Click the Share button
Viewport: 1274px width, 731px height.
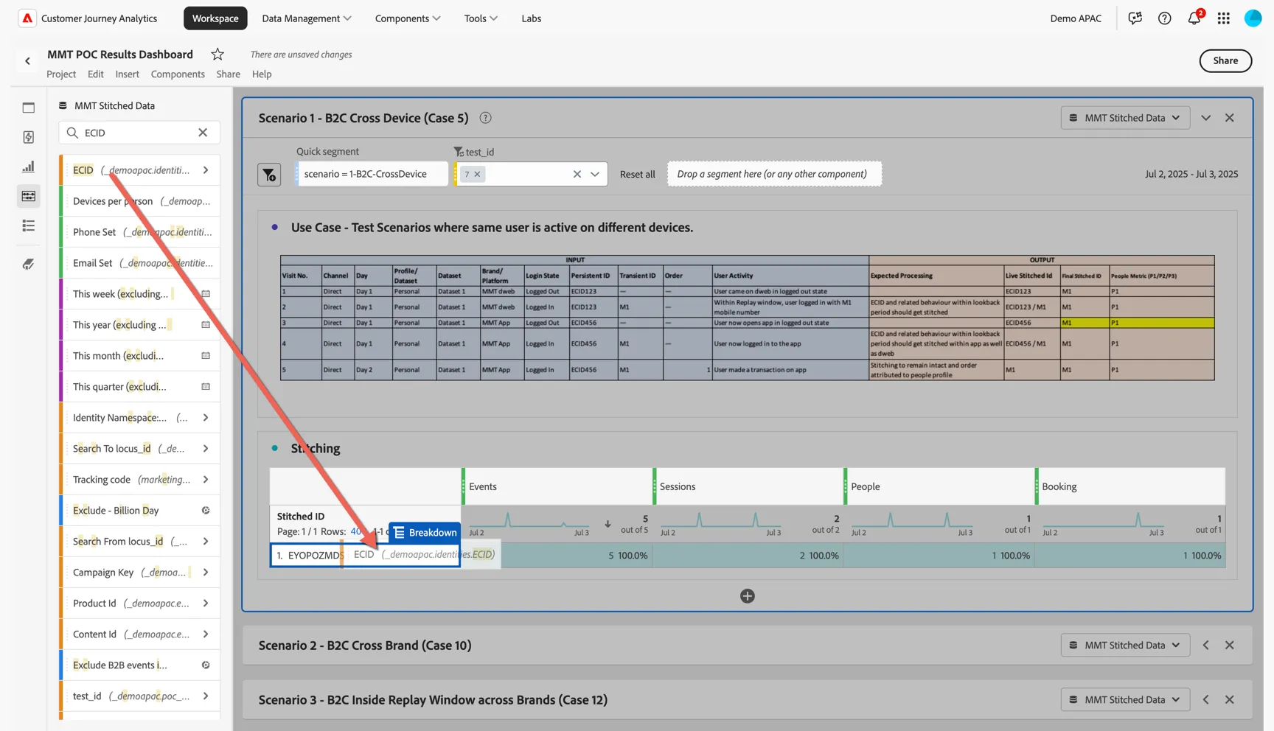[x=1225, y=61]
